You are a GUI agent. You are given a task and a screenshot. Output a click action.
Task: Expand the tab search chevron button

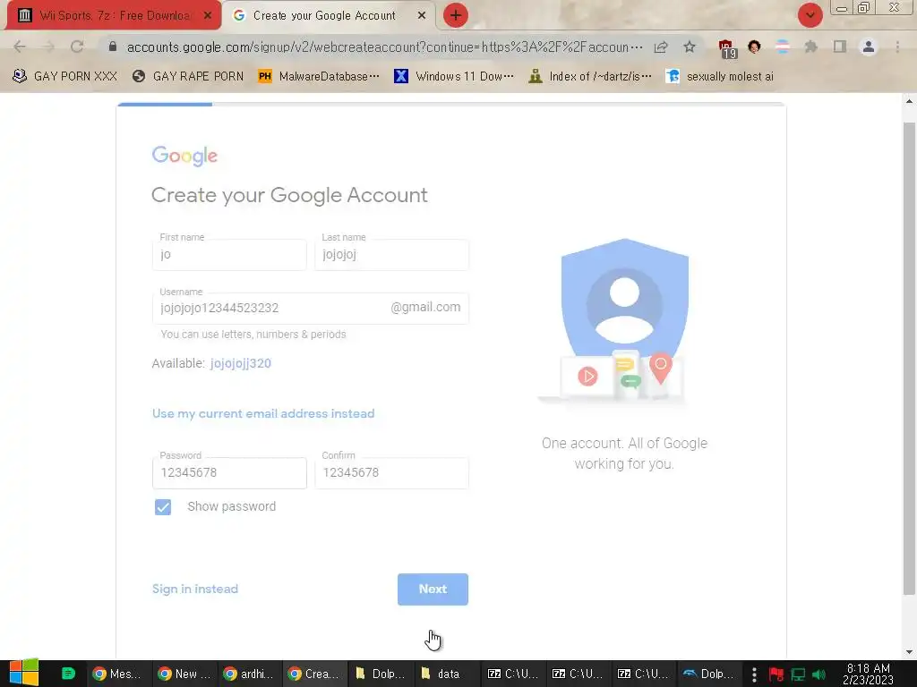[810, 15]
